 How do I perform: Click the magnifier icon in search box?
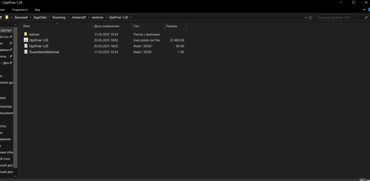(x=366, y=17)
